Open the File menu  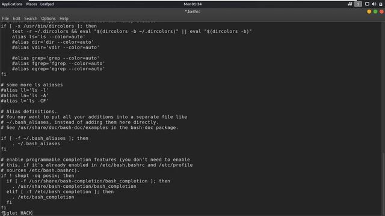tap(5, 19)
